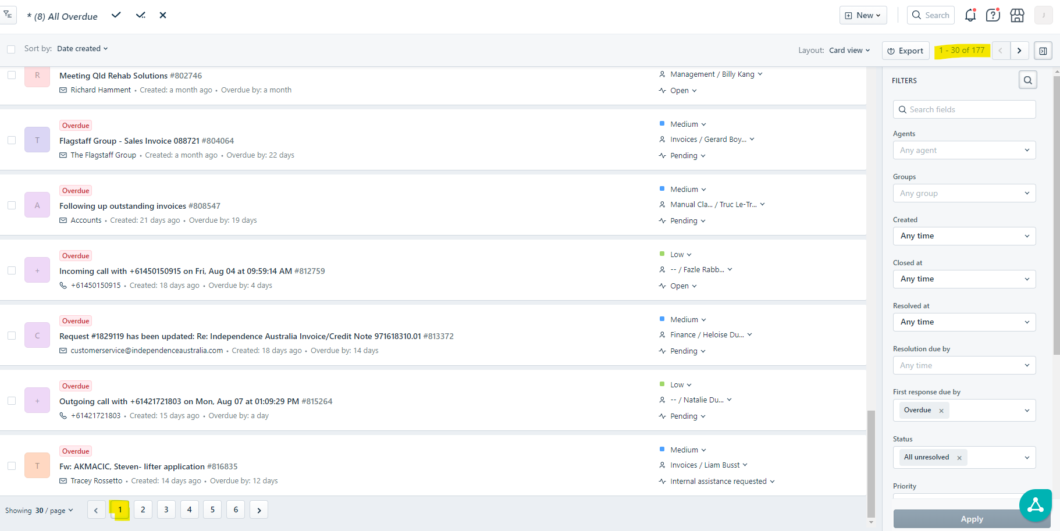Image resolution: width=1060 pixels, height=531 pixels.
Task: Click the R avatar for Meeting Qld Rehab
Action: [37, 76]
